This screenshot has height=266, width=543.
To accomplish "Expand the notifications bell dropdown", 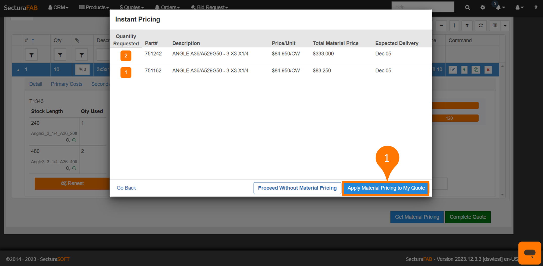I will 500,7.
